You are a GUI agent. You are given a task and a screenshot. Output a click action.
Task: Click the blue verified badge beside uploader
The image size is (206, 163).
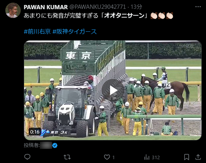coord(55,145)
